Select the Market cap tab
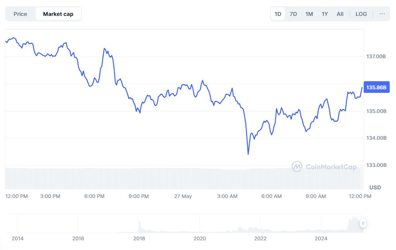Viewport: 396px width, 250px height. [x=58, y=14]
